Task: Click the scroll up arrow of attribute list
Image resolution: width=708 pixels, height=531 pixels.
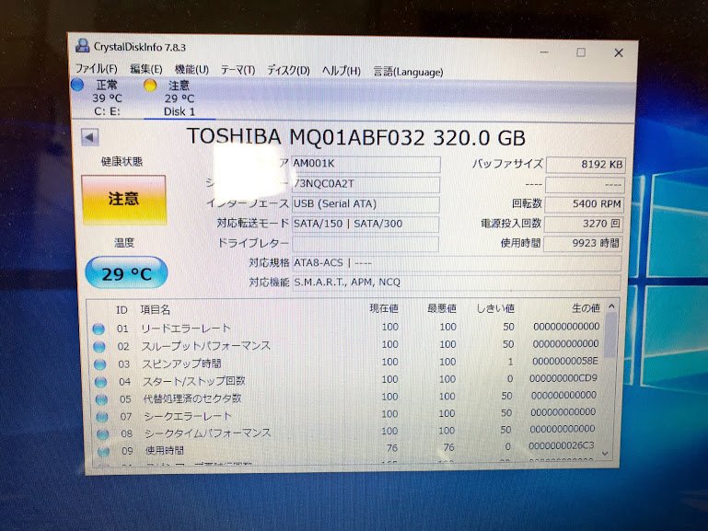Action: coord(611,306)
